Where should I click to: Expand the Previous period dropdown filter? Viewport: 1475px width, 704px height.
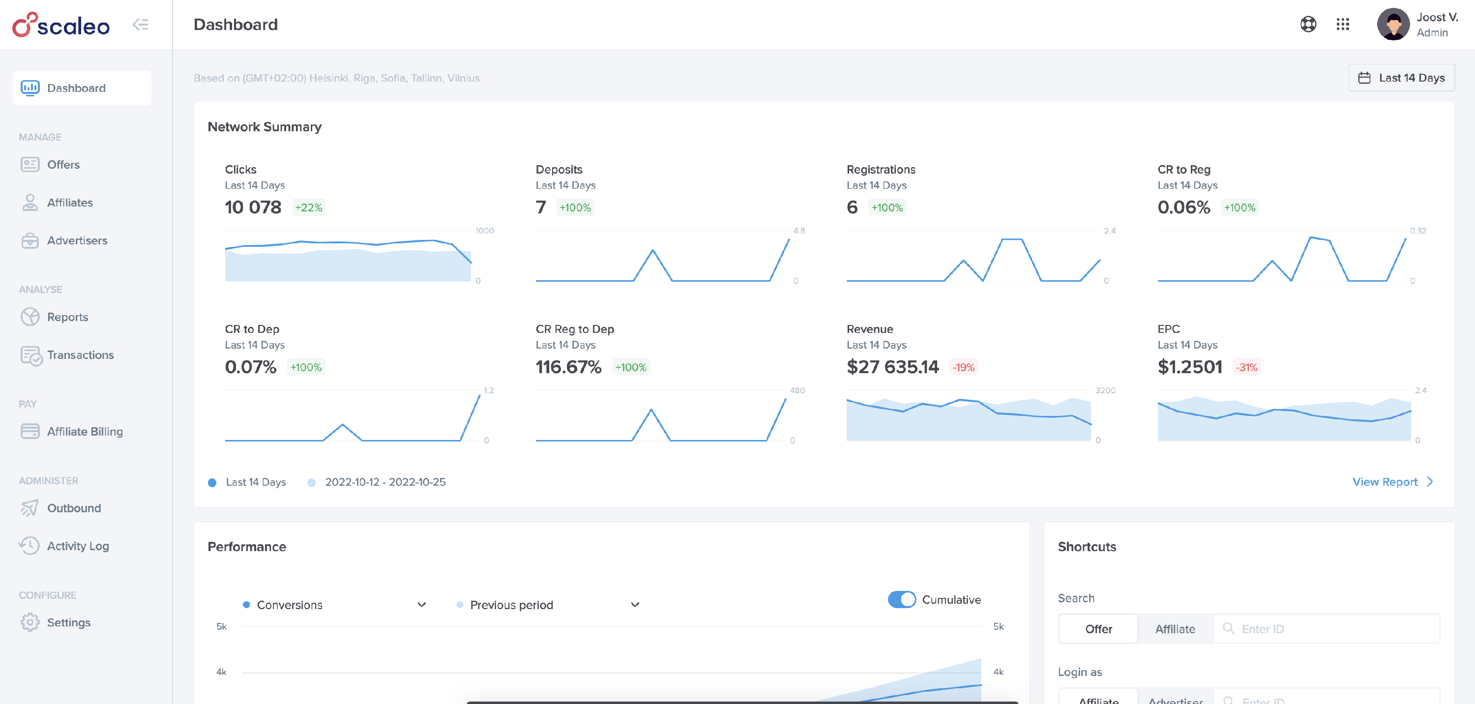pos(636,603)
